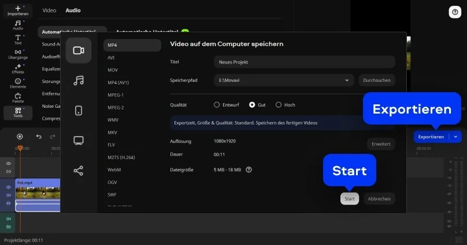467x245 pixels.
Task: Switch to the Video tab
Action: pos(50,10)
